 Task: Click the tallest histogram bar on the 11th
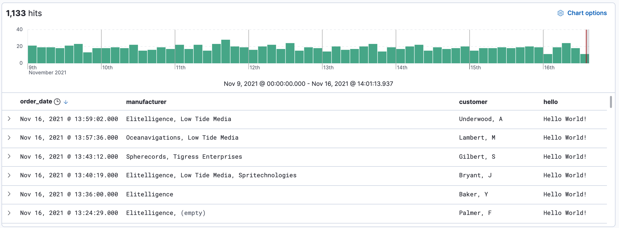pyautogui.click(x=225, y=51)
